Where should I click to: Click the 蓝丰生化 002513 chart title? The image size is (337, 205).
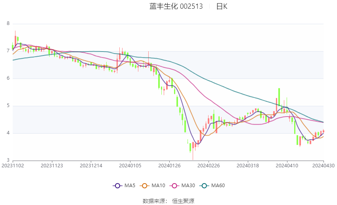click(x=176, y=6)
